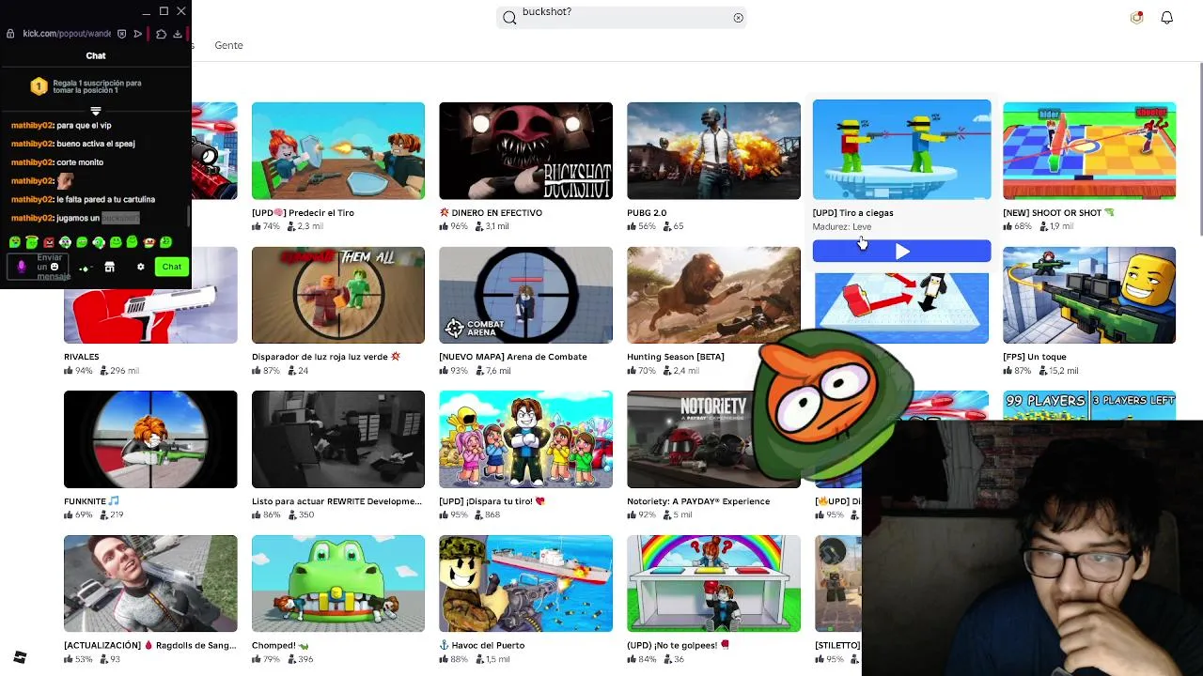The height and width of the screenshot is (676, 1203).
Task: Open Predecir el Tiro game thumbnail
Action: 338,150
